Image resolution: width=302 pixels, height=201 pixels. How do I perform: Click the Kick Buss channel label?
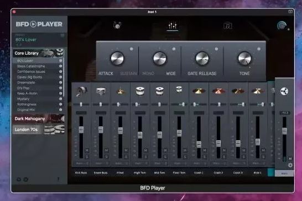pos(81,173)
